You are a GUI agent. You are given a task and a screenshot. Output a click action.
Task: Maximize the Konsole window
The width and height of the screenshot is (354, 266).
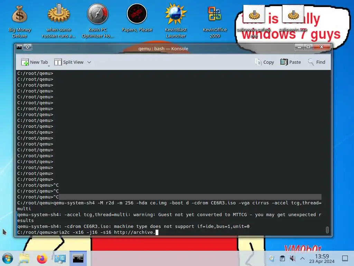[x=308, y=47]
